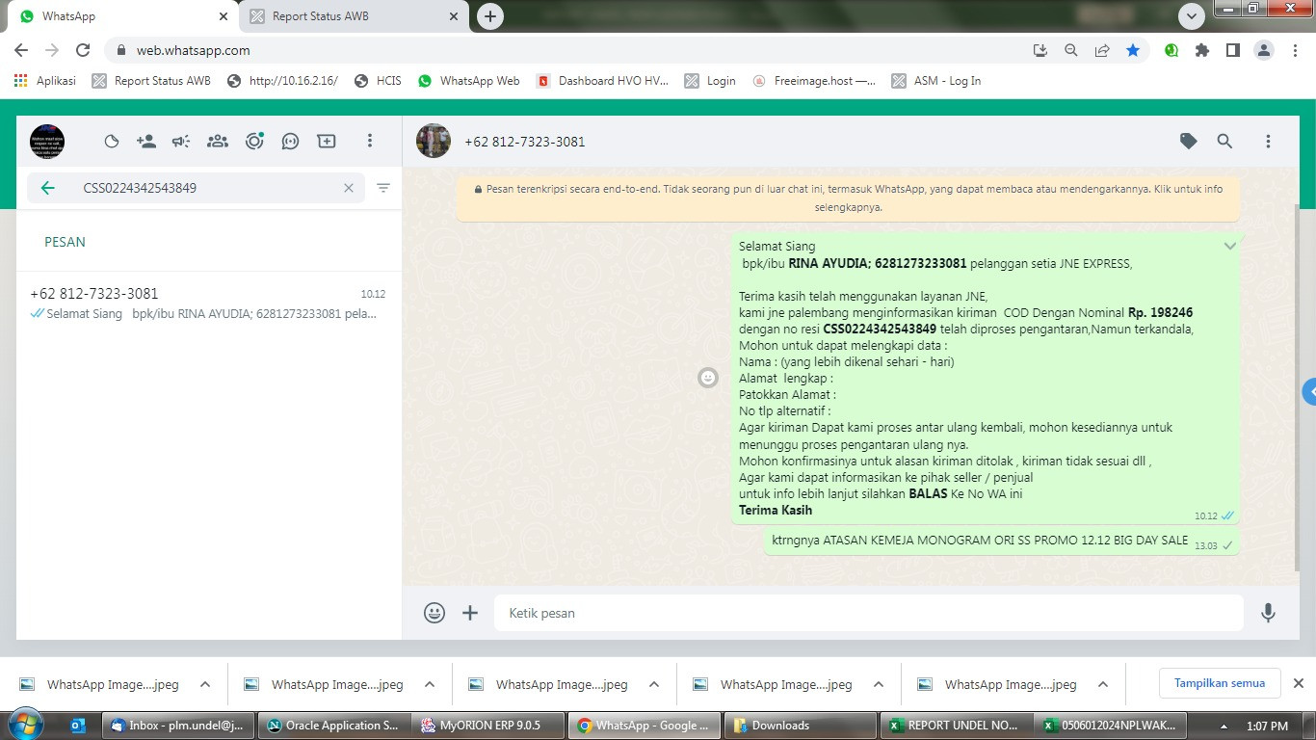Open the green WhatsApp extension icon
This screenshot has width=1316, height=740.
tap(1171, 50)
